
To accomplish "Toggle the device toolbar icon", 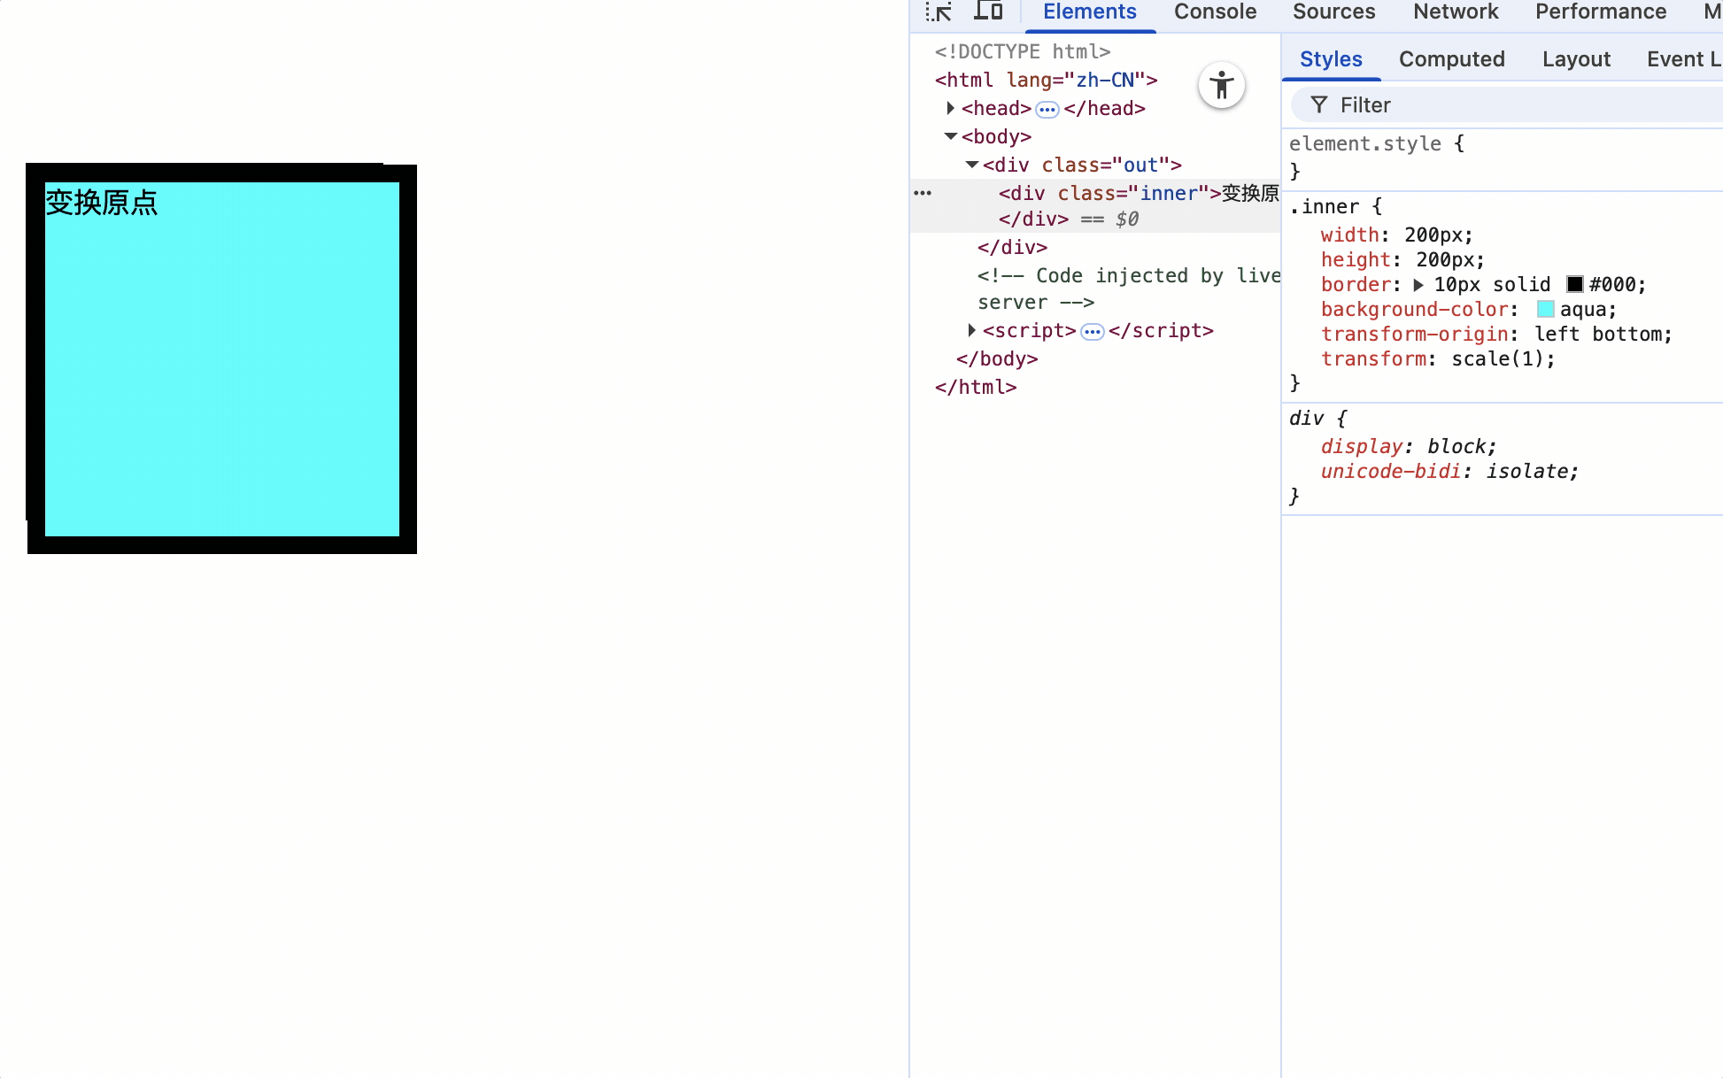I will [988, 12].
